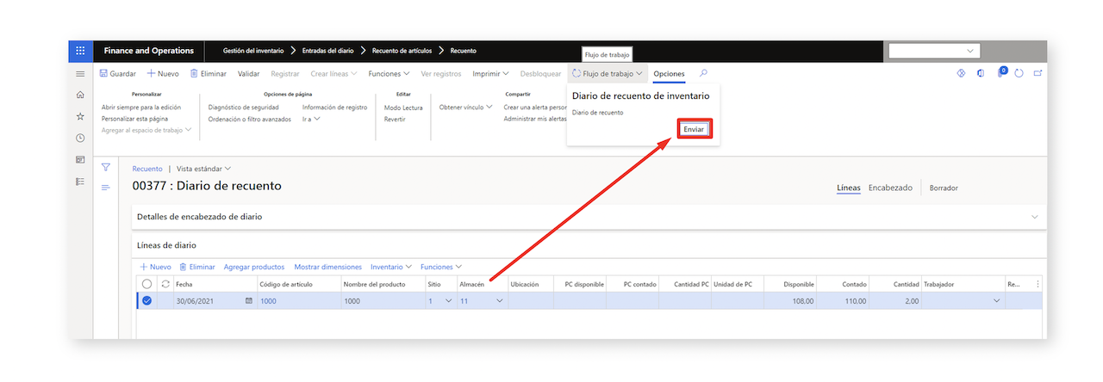
Task: Toggle selected row checkmark for item 1000
Action: pos(146,300)
